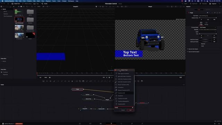This screenshot has height=125, width=222.
Task: Select the Text+ tool icon
Action: coord(50,81)
